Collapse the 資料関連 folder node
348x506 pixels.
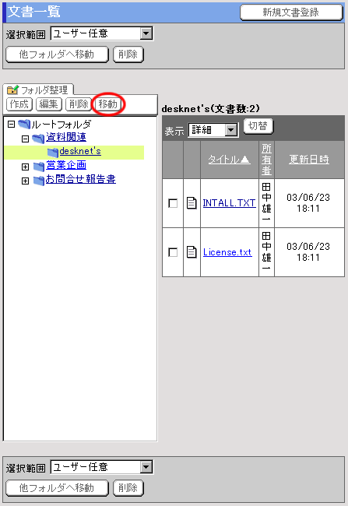coord(25,139)
